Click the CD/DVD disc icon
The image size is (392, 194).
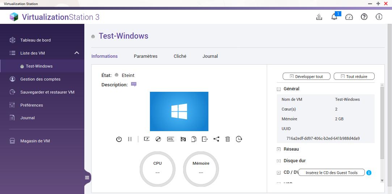[158, 139]
